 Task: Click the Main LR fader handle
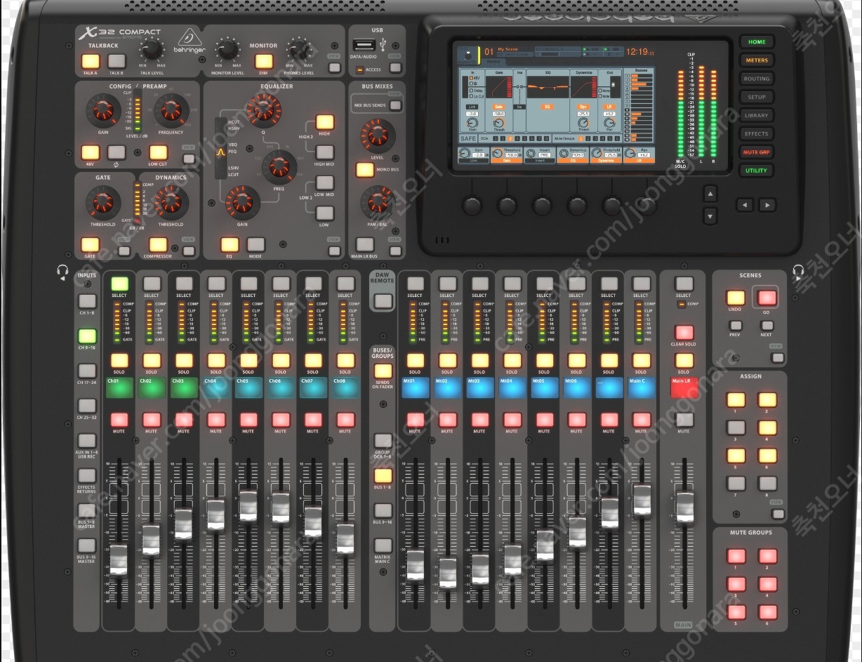click(684, 505)
